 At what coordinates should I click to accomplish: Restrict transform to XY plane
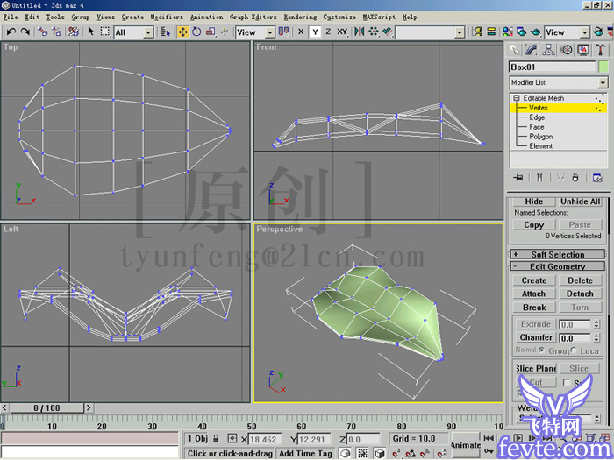coord(342,32)
